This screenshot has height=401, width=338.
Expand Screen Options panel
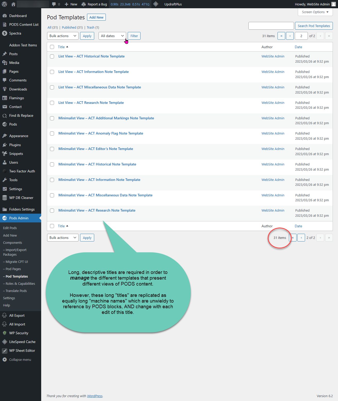tap(315, 12)
